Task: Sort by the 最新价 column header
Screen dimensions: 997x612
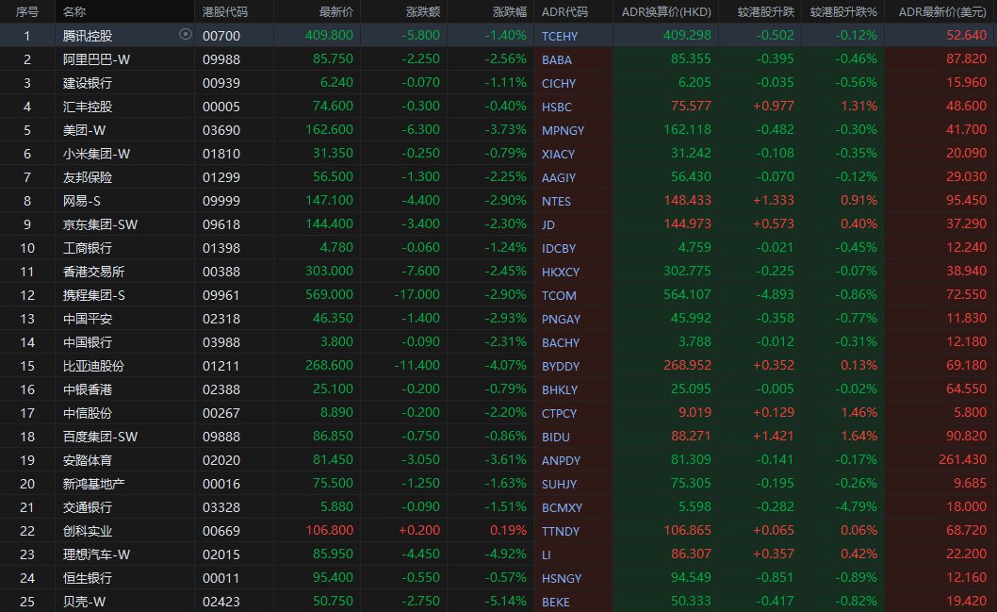Action: coord(335,11)
